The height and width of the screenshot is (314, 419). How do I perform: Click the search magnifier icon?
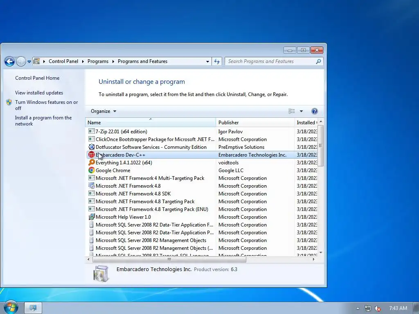(x=318, y=61)
